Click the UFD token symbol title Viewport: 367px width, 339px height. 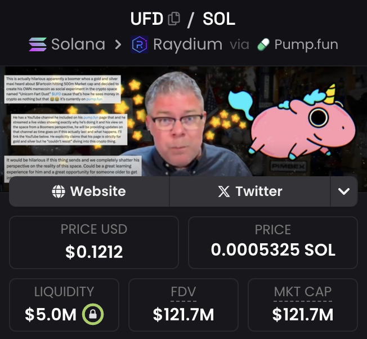tap(147, 19)
